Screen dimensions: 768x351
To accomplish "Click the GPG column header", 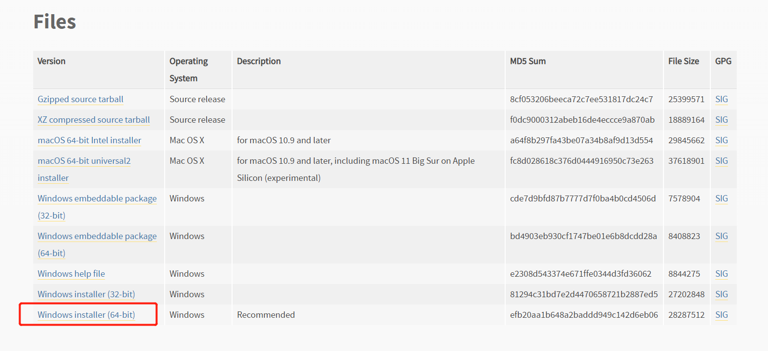I will click(x=724, y=61).
